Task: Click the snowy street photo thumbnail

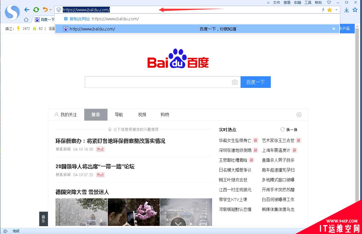Action: click(x=81, y=212)
